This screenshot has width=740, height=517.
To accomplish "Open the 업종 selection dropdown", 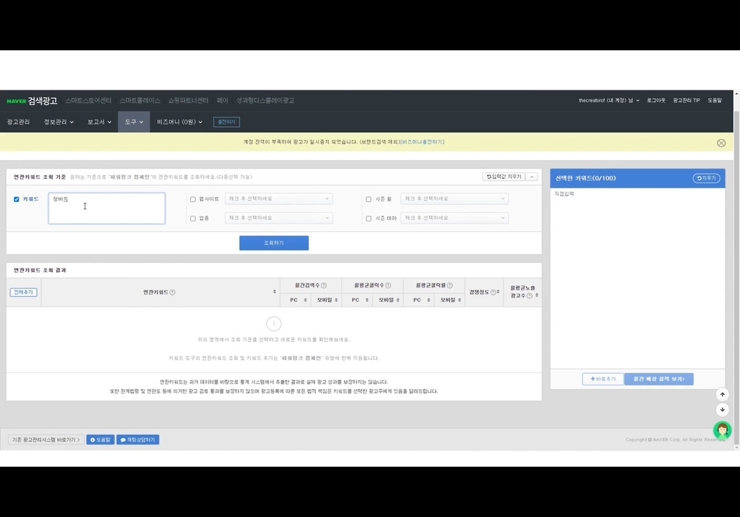I will [279, 218].
